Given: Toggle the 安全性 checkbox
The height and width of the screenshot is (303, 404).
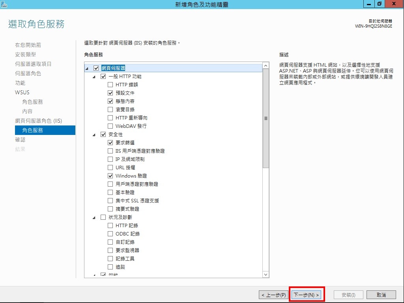Looking at the screenshot, I should click(103, 134).
